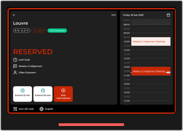Click the red bar below the display

(91, 125)
